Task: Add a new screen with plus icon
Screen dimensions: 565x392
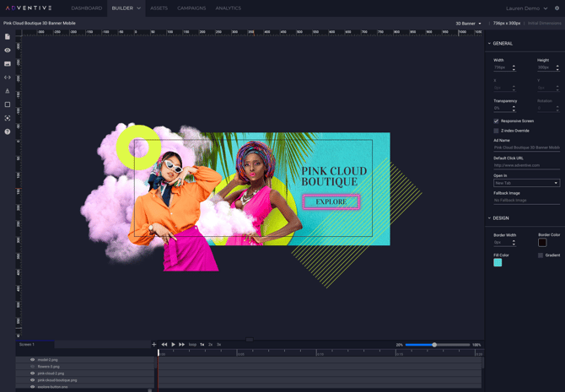Action: click(x=153, y=345)
